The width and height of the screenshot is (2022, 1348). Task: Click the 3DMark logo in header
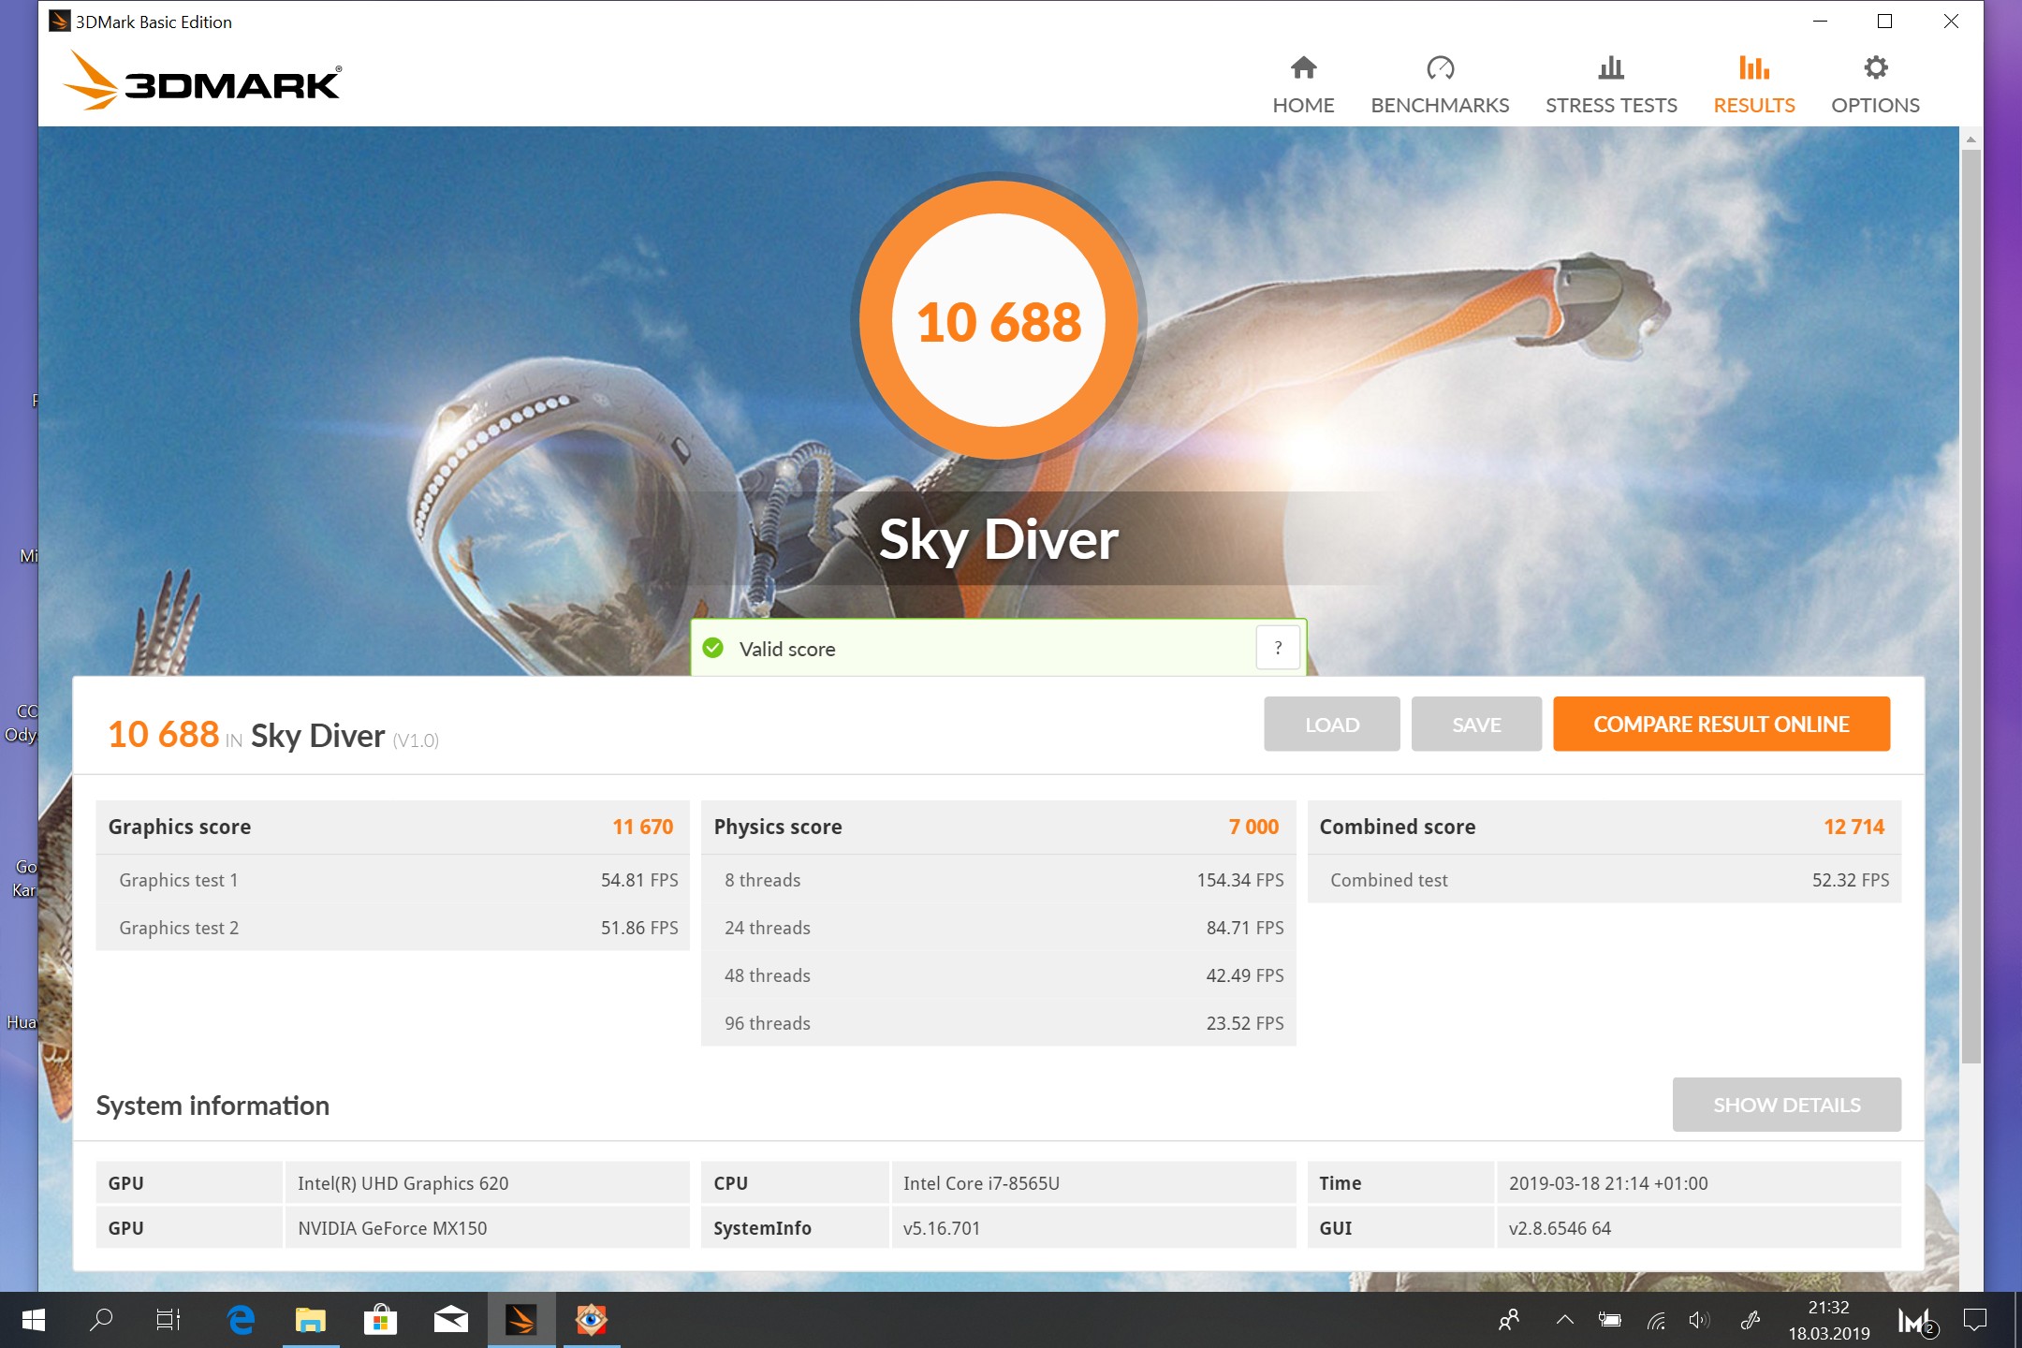click(202, 81)
